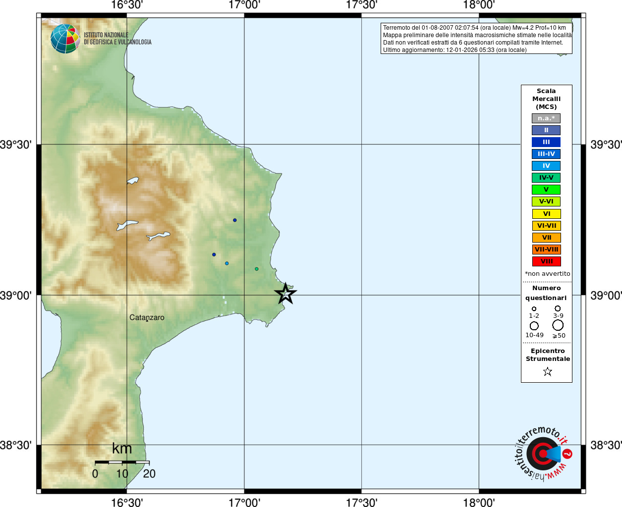Click the bottom 16°30' longitude label
The width and height of the screenshot is (622, 507).
click(127, 503)
